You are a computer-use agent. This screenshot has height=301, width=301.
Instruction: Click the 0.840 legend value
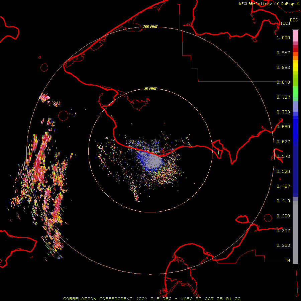(283, 82)
